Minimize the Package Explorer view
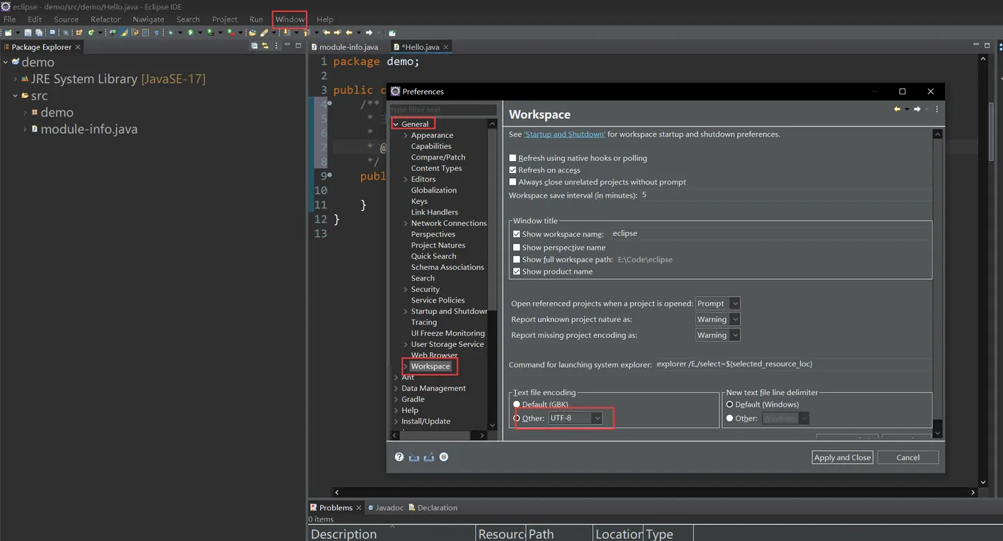This screenshot has height=541, width=1003. [x=287, y=46]
